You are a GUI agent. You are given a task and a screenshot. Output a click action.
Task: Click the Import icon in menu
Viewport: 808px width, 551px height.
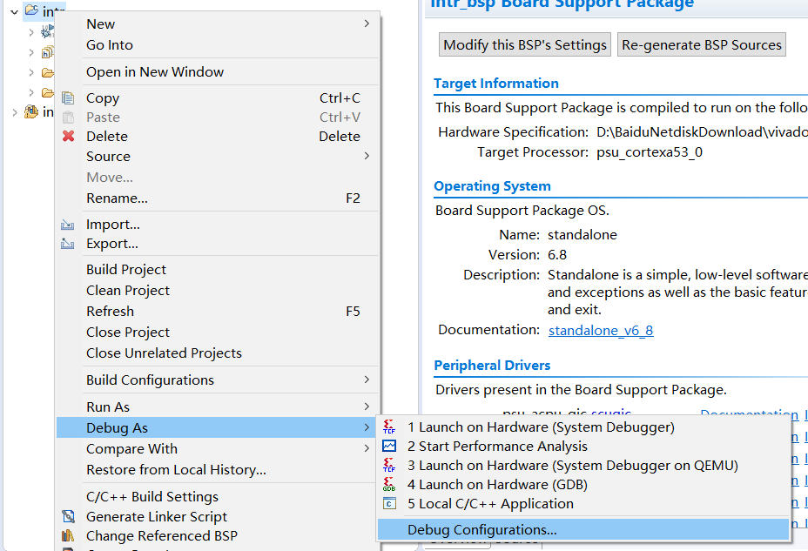[68, 225]
